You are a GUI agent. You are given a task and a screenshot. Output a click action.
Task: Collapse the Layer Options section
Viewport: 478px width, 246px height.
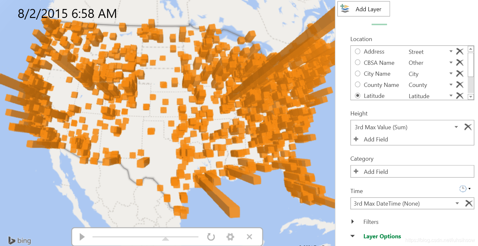pyautogui.click(x=353, y=236)
